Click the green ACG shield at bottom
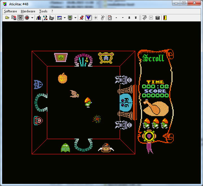The height and width of the screenshot is (186, 203). (x=65, y=148)
